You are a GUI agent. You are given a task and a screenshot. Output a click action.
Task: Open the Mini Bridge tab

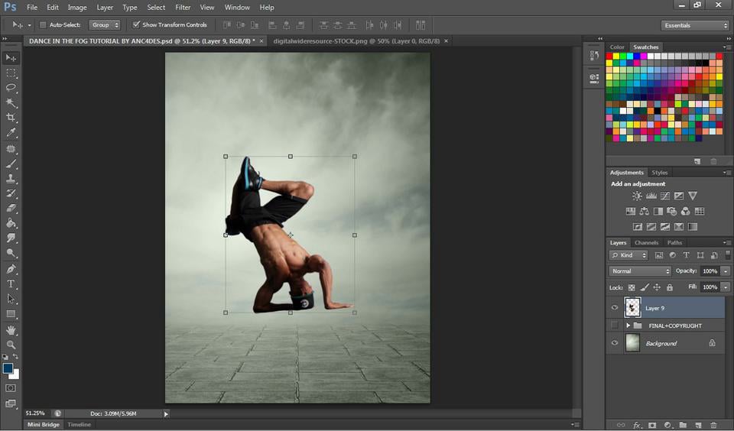[x=43, y=424]
